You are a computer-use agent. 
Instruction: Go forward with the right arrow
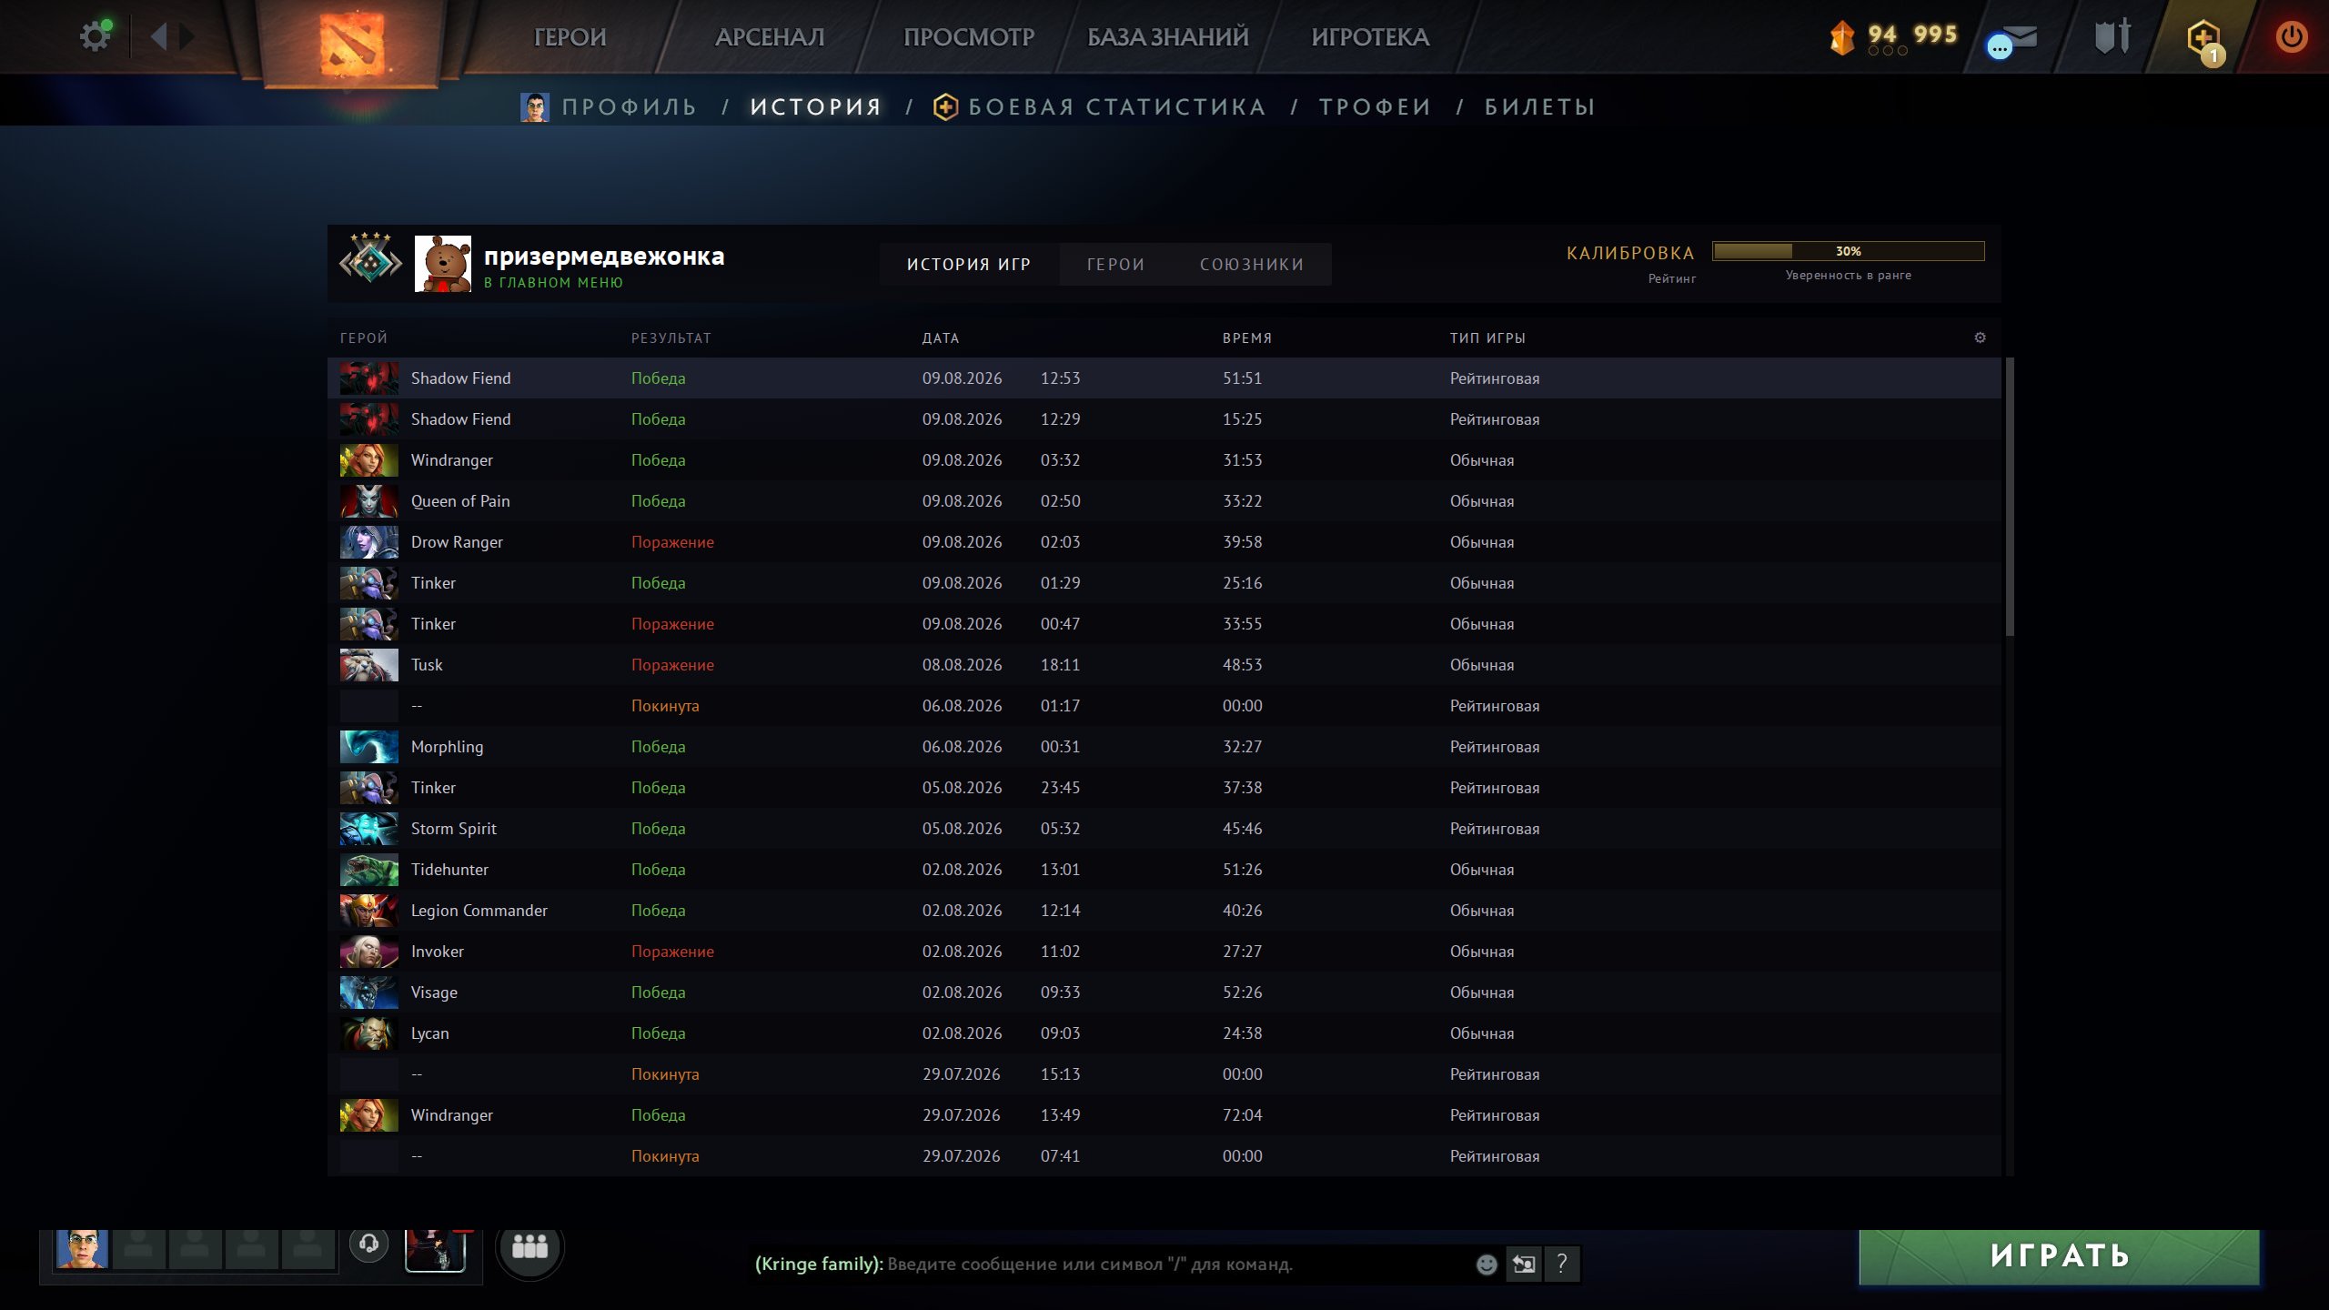tap(187, 36)
